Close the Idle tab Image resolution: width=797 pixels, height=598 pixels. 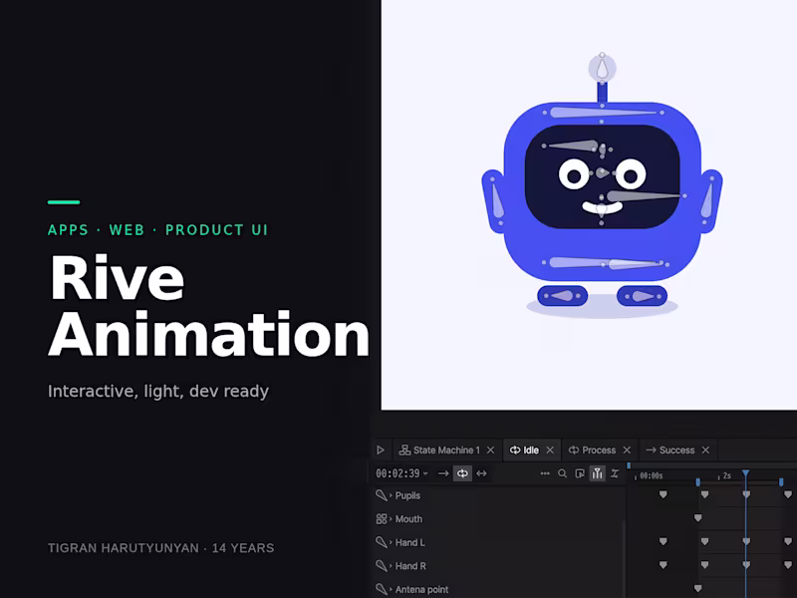click(550, 450)
